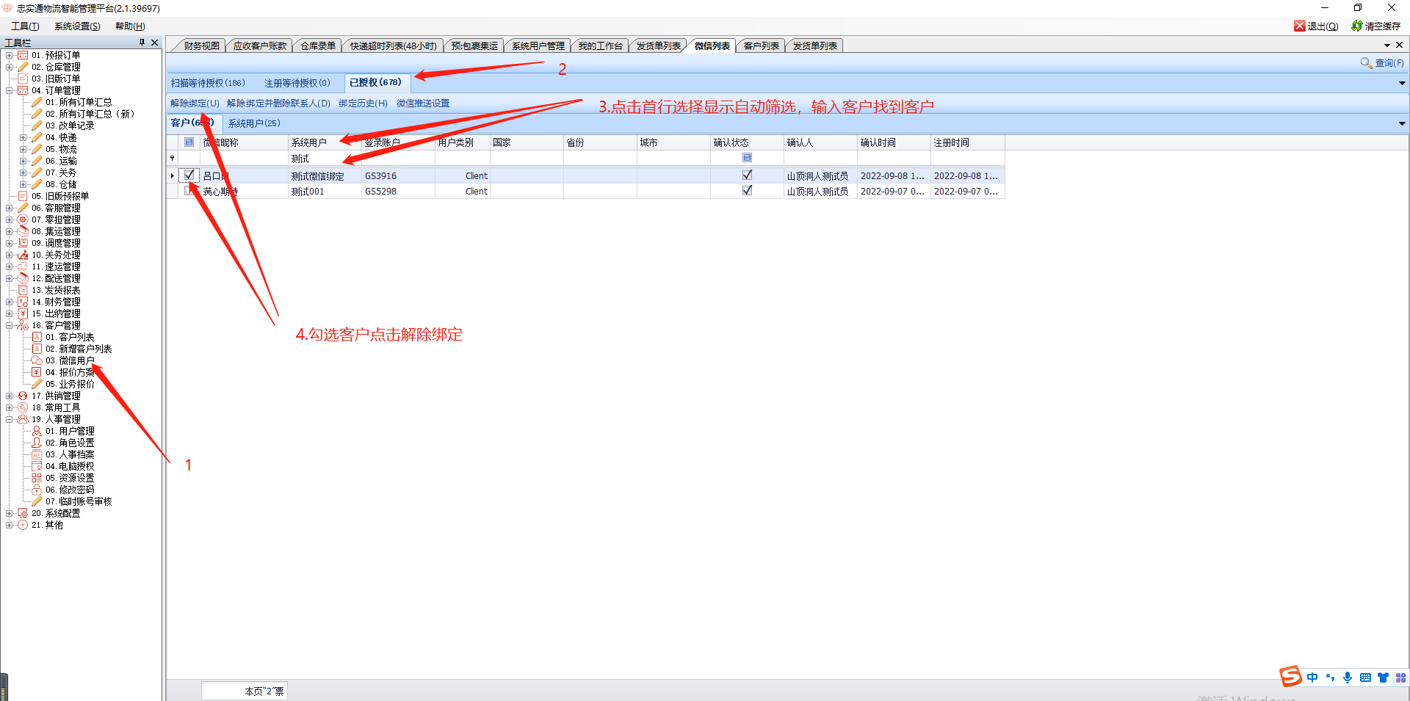Click the magnifier 查询 search icon
1410x701 pixels.
coord(1366,63)
